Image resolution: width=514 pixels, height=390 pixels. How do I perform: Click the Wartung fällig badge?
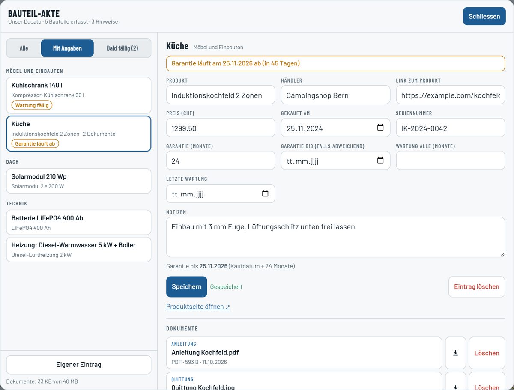tap(32, 105)
